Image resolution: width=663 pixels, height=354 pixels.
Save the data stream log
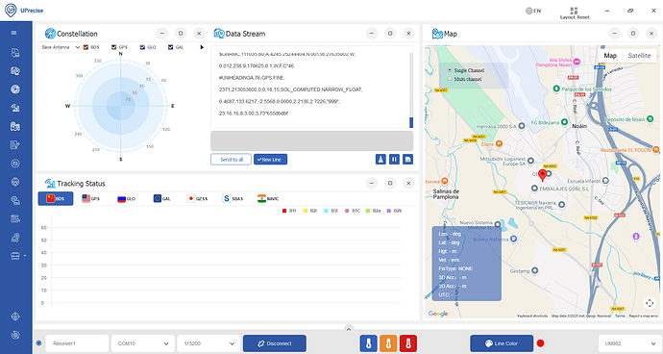coord(407,160)
